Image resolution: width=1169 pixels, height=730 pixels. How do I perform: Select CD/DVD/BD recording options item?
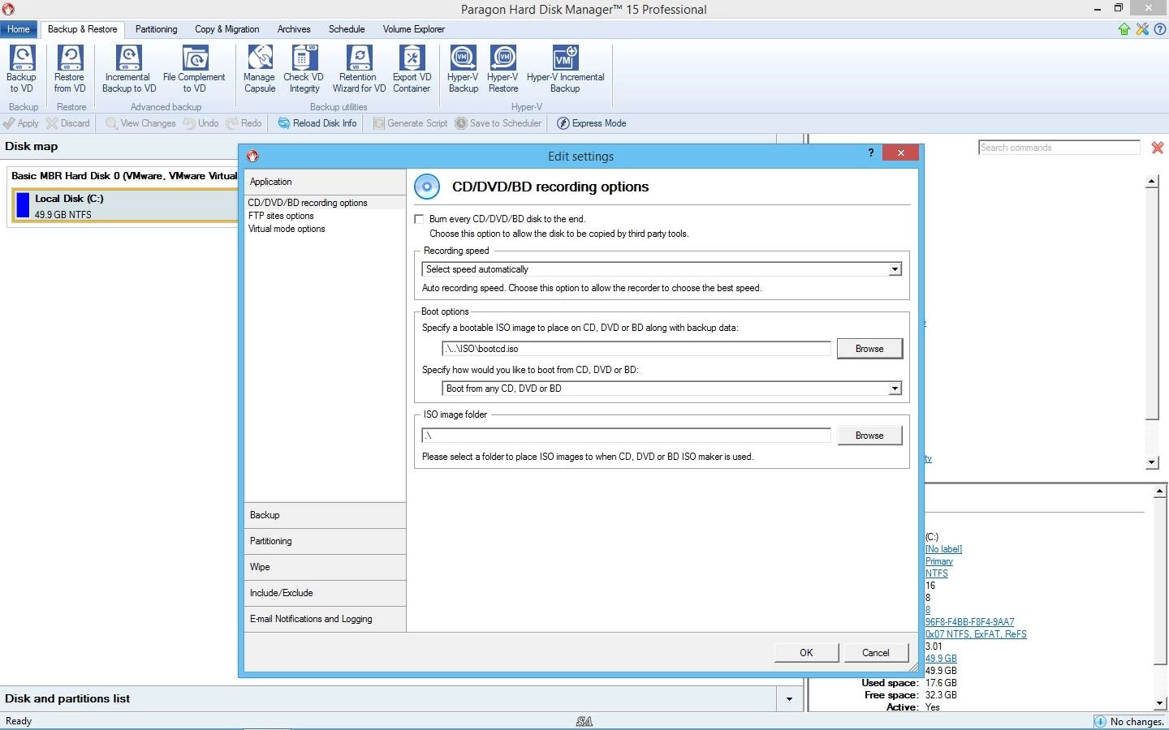point(325,203)
